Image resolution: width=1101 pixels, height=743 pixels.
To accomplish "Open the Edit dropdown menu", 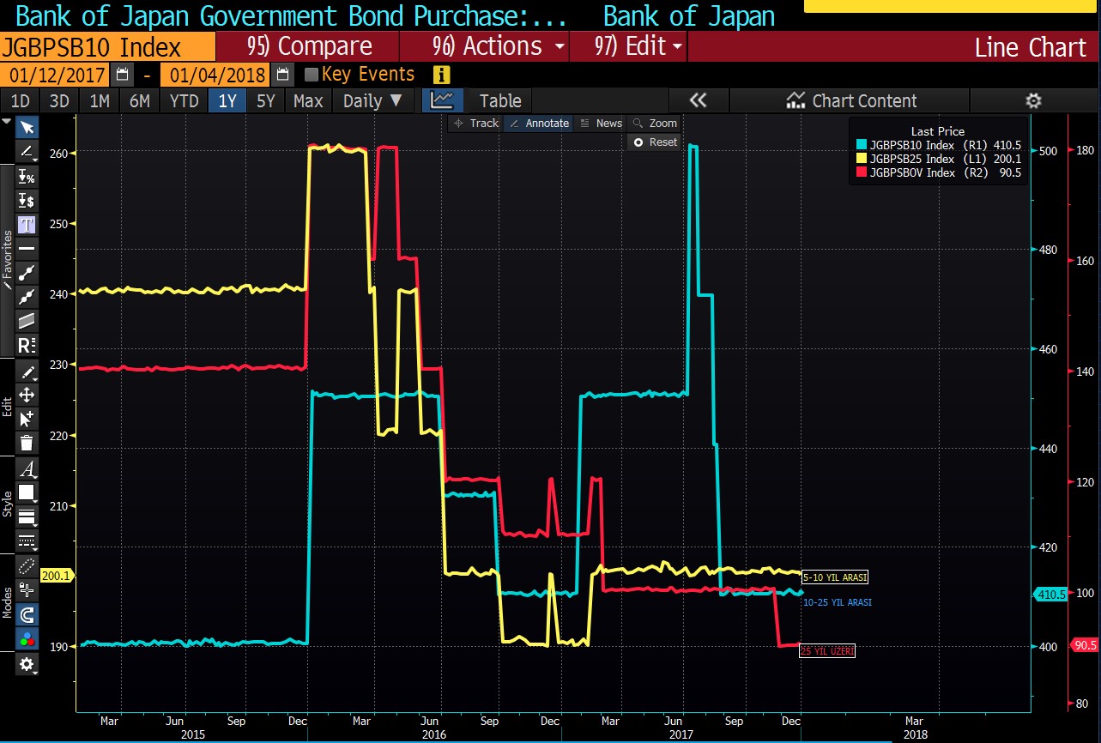I will pyautogui.click(x=638, y=46).
